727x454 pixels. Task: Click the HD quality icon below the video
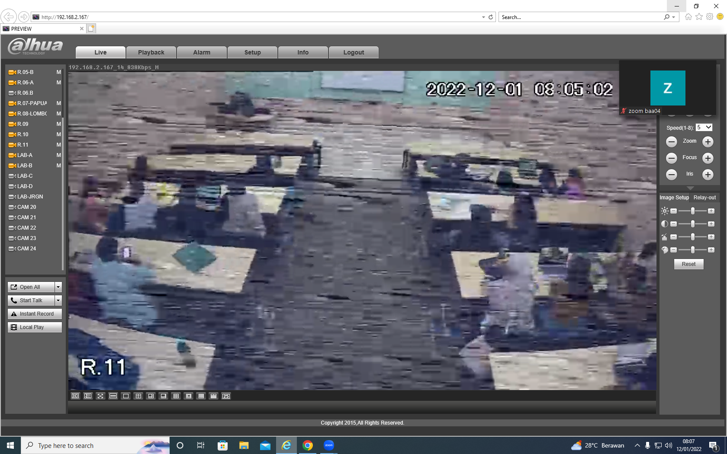(x=75, y=396)
